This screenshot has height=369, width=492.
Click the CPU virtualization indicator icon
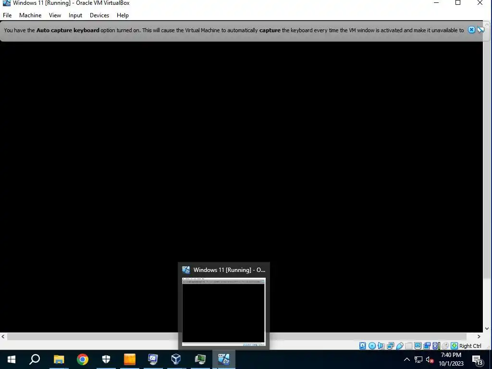click(436, 346)
